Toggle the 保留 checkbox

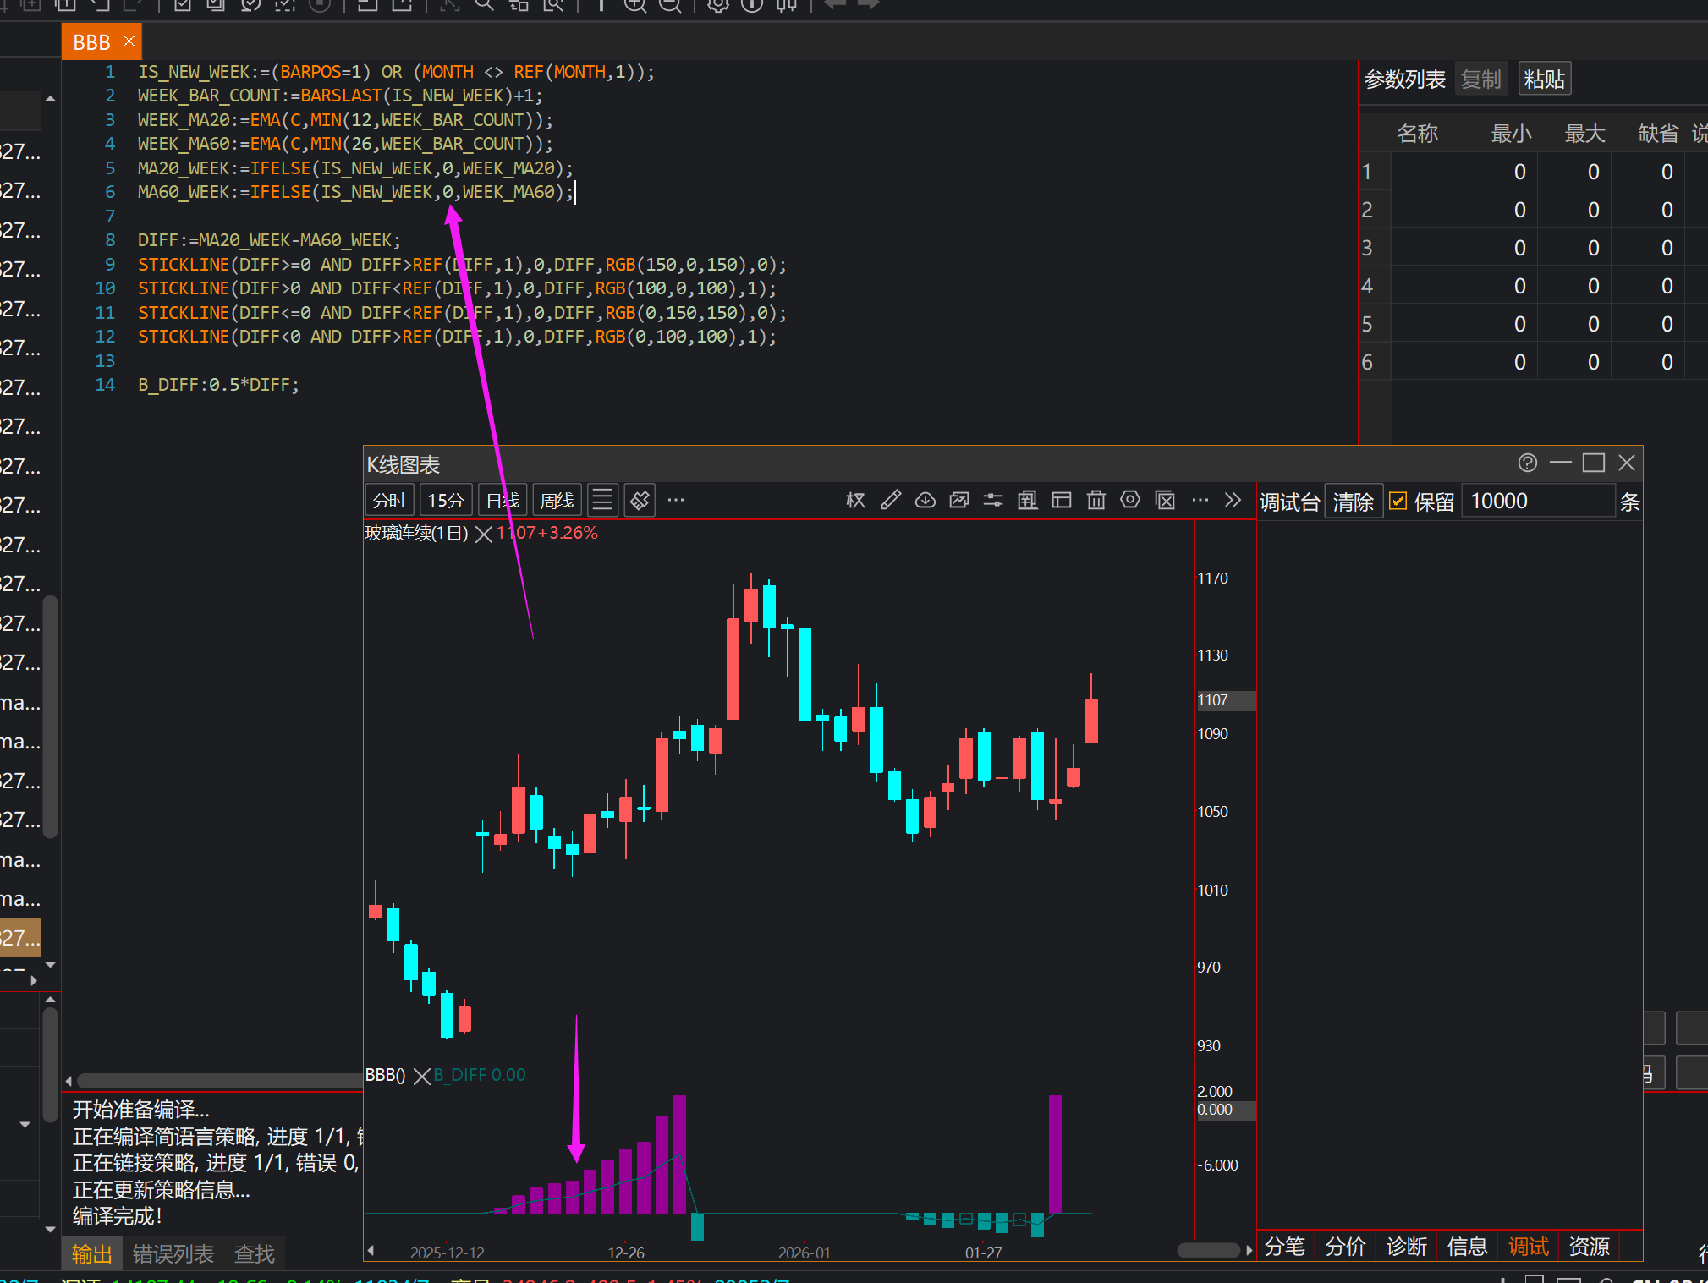click(1398, 502)
